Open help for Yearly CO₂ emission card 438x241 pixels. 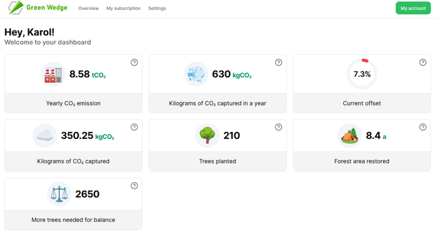coord(134,63)
